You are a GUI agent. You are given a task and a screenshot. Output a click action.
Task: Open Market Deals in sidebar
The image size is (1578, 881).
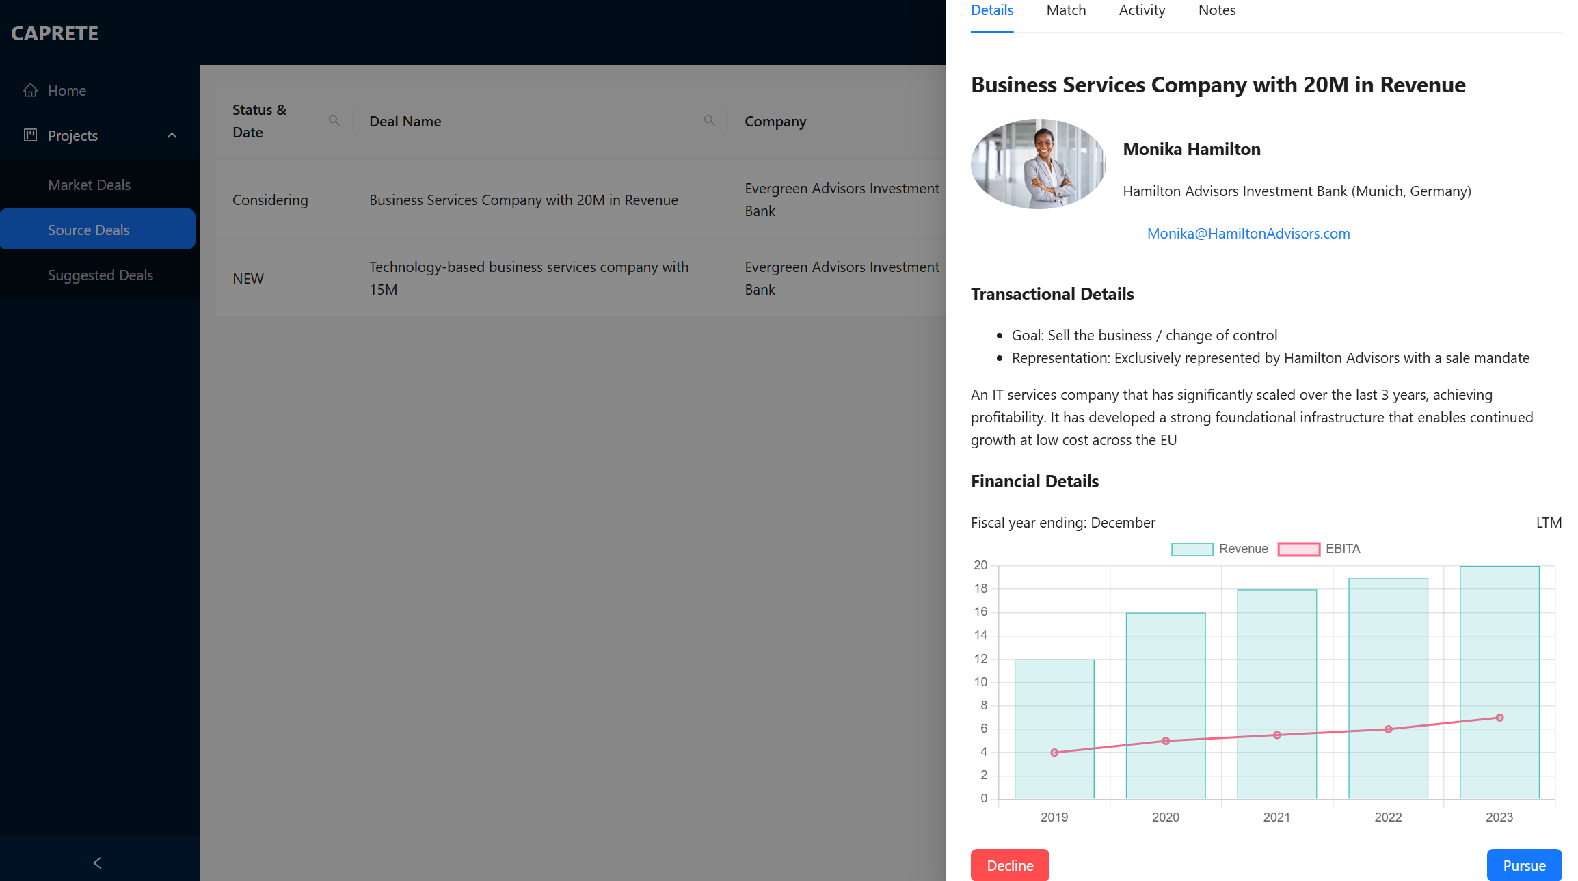pos(89,185)
